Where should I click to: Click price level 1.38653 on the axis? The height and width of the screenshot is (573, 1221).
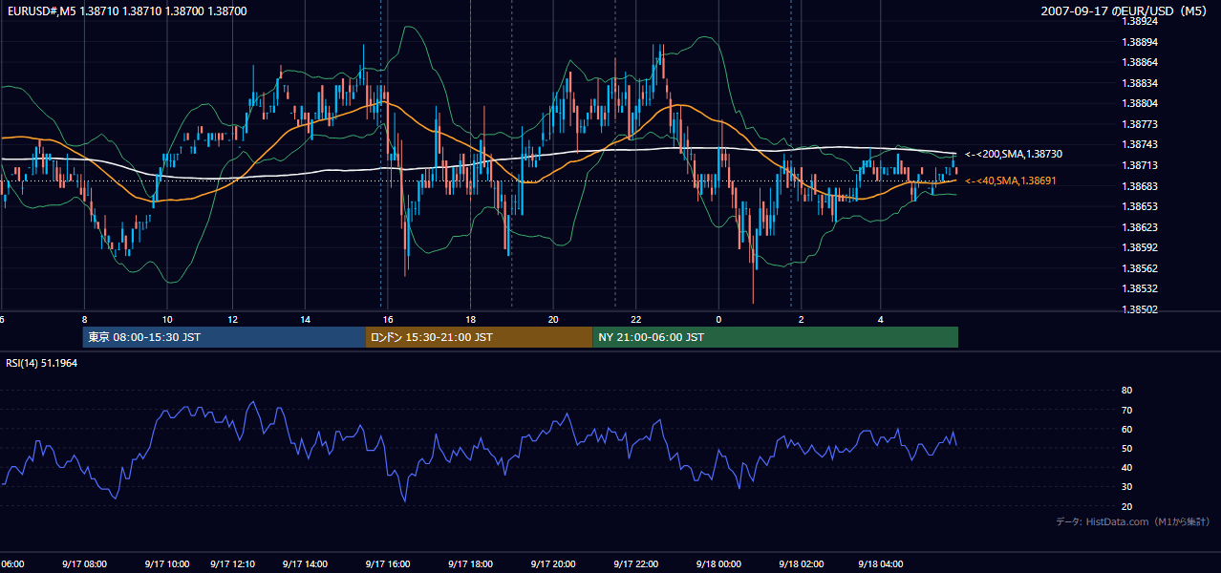click(x=1141, y=206)
